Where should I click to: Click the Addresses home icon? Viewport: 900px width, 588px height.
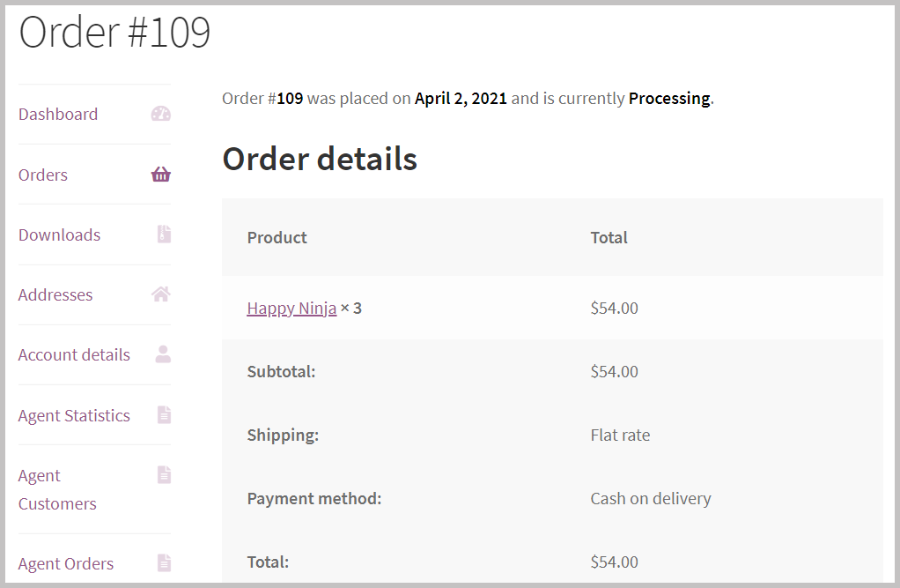pyautogui.click(x=160, y=294)
